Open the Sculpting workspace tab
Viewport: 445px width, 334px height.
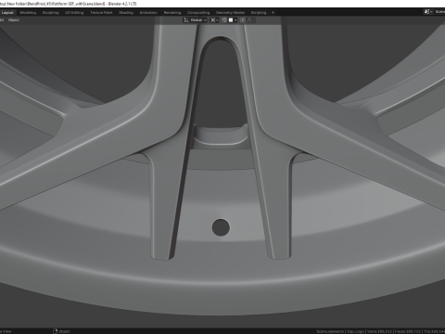tap(50, 13)
